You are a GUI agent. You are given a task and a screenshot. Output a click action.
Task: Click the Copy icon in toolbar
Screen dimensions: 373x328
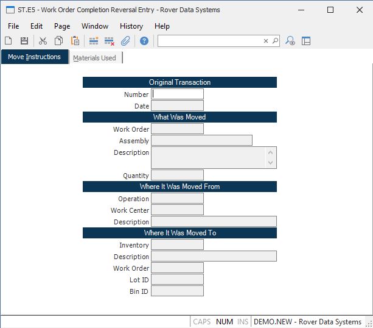pos(59,41)
